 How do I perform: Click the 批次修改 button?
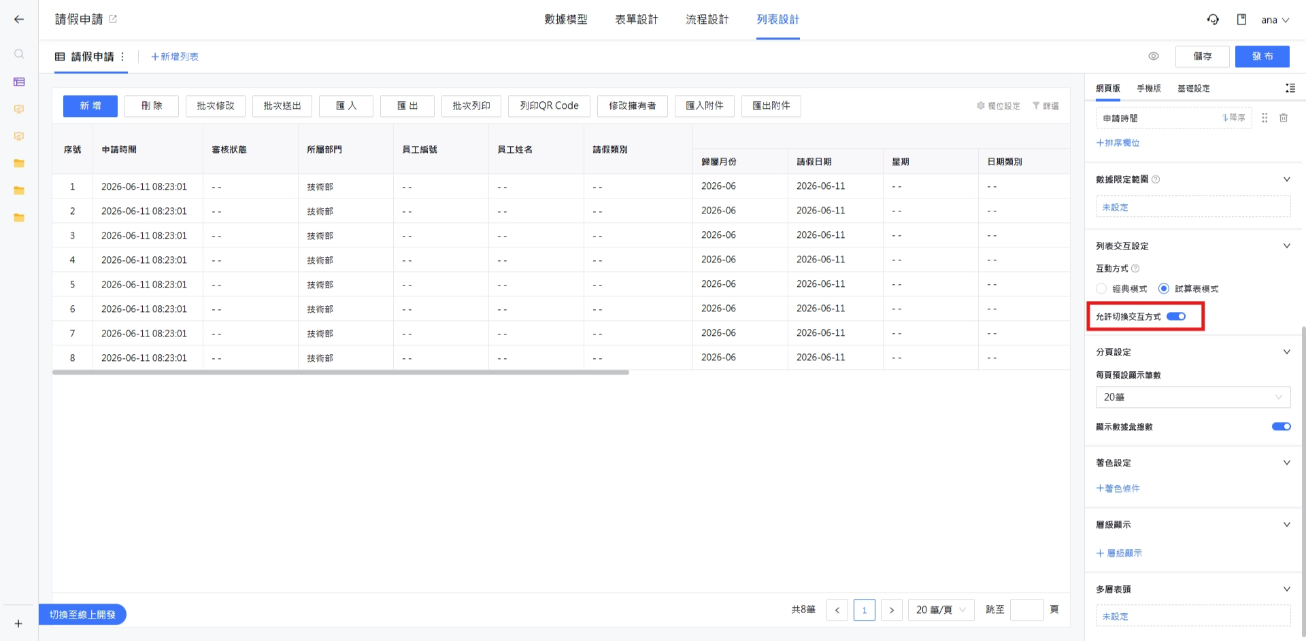pos(216,106)
